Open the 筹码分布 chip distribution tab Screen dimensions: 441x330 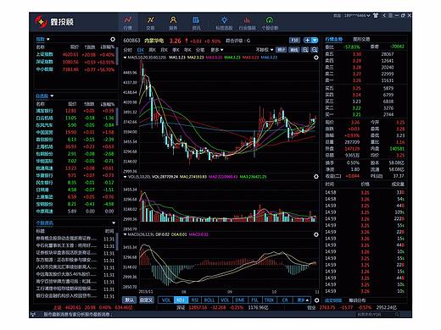click(x=357, y=300)
